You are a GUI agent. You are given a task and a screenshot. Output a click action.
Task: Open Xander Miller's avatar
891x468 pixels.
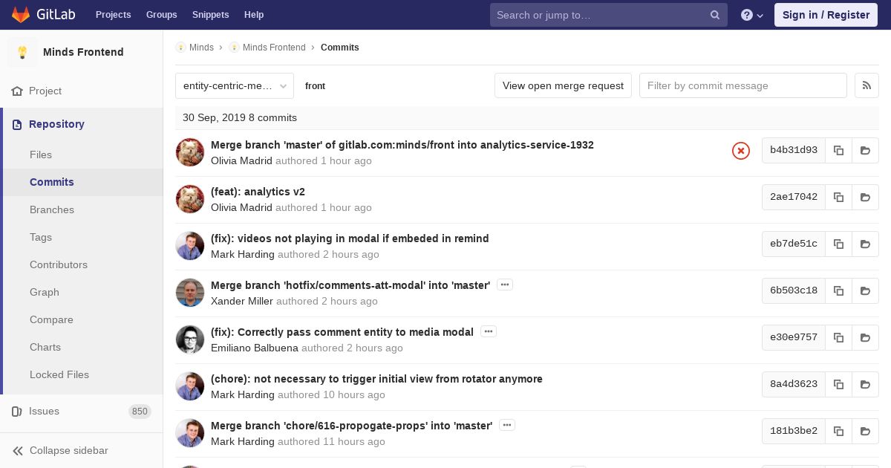[x=190, y=293]
